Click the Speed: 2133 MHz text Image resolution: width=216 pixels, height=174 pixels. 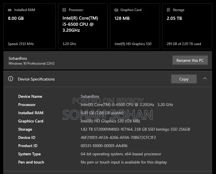21,44
